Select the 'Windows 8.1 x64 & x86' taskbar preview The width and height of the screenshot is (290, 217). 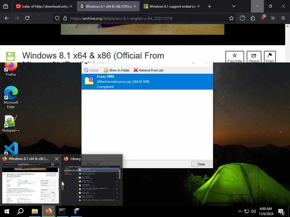[31, 180]
